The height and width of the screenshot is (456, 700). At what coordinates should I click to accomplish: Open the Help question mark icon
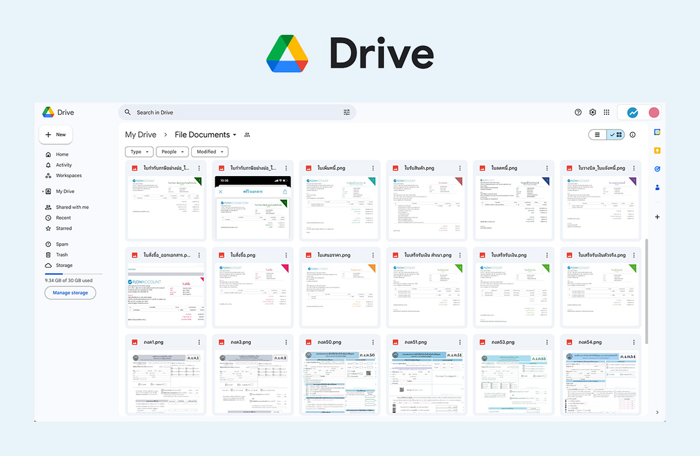pos(578,112)
